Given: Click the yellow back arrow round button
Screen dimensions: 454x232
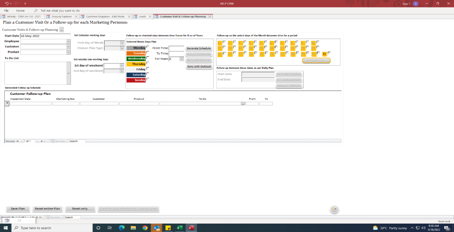Looking at the screenshot, I should point(334,209).
